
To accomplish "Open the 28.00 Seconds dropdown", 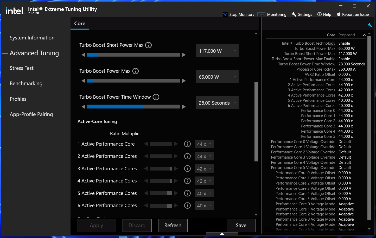I will (217, 103).
